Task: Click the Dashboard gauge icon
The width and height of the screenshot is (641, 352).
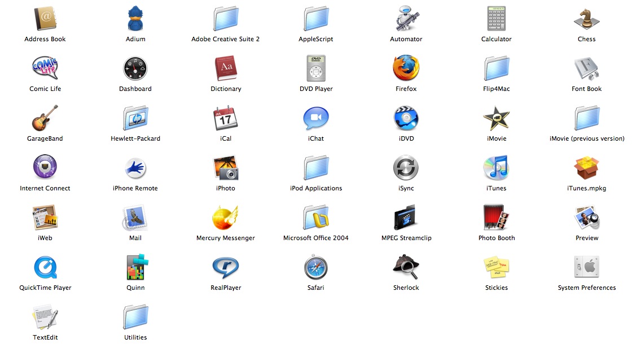Action: (x=135, y=68)
